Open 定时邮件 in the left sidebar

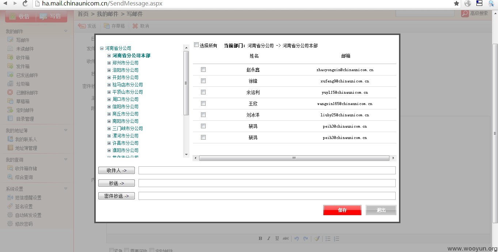click(x=25, y=110)
